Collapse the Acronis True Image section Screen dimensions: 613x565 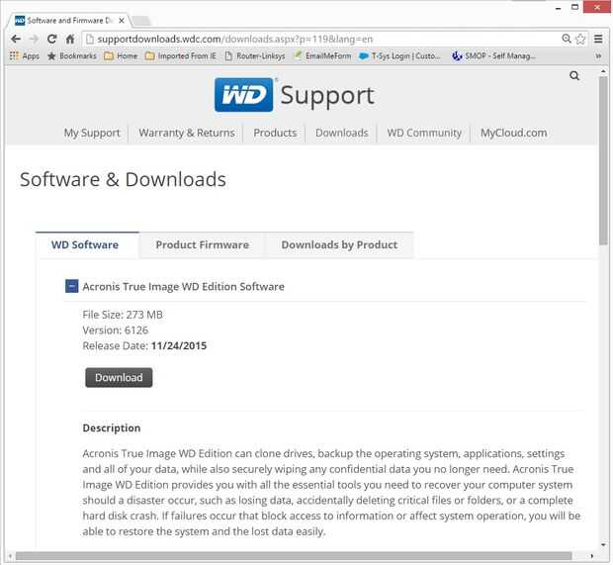pyautogui.click(x=71, y=286)
